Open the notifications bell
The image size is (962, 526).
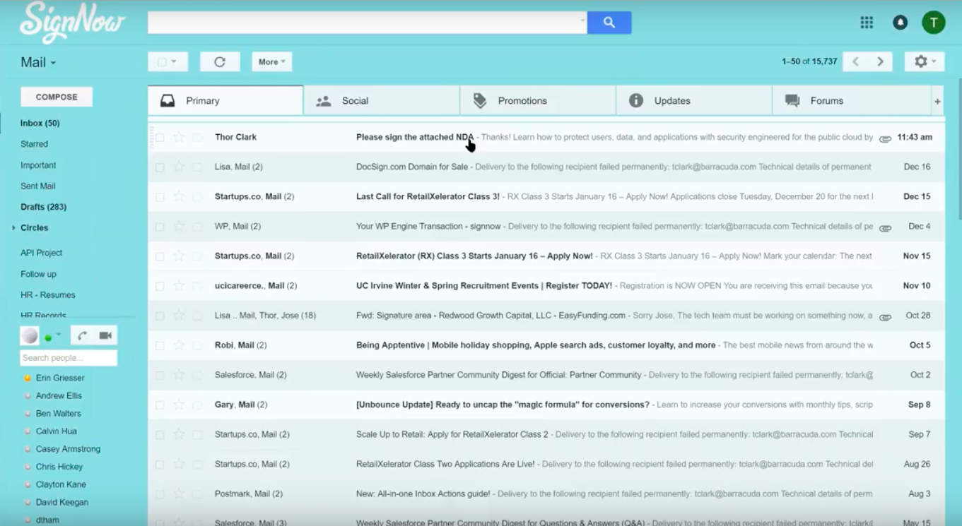pyautogui.click(x=900, y=23)
